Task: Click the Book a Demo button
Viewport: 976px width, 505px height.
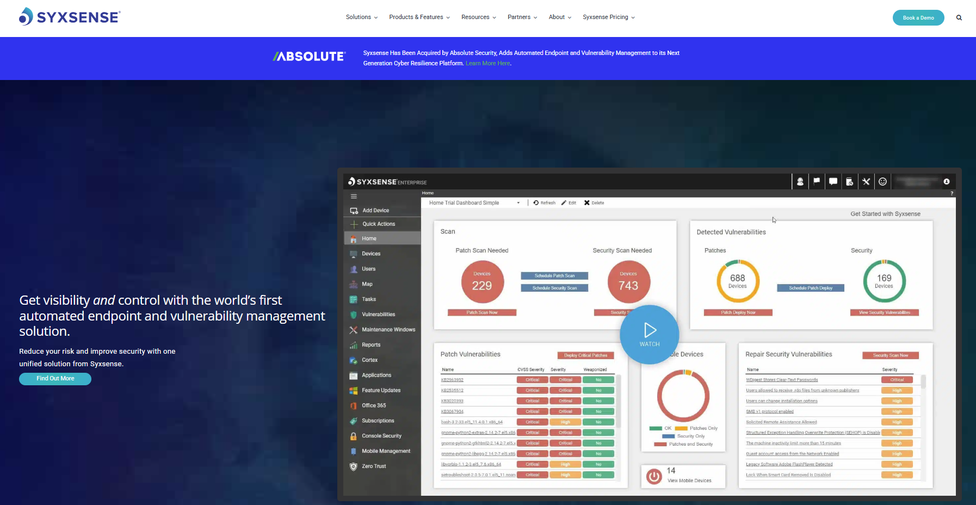Action: [918, 17]
